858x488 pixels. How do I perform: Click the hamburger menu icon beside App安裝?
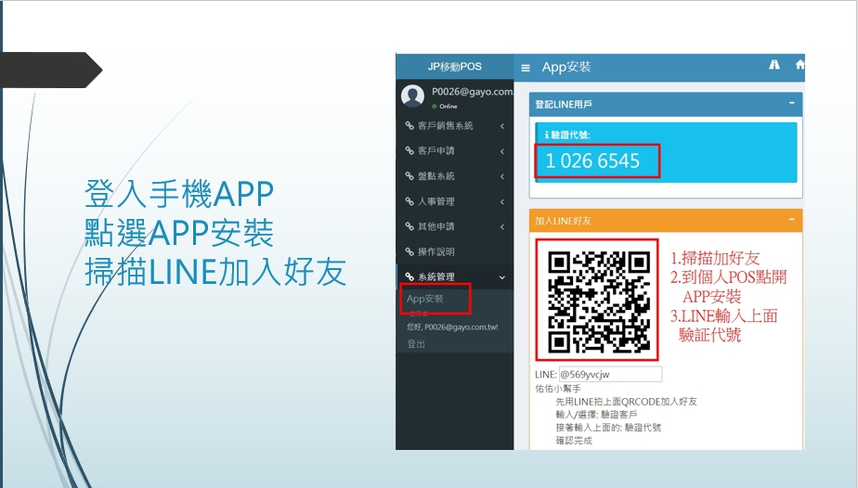(x=526, y=68)
